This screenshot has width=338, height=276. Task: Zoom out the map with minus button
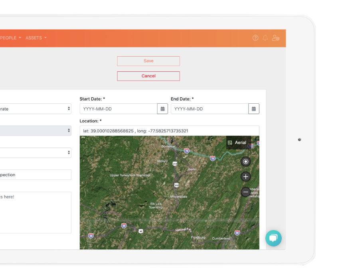point(245,192)
